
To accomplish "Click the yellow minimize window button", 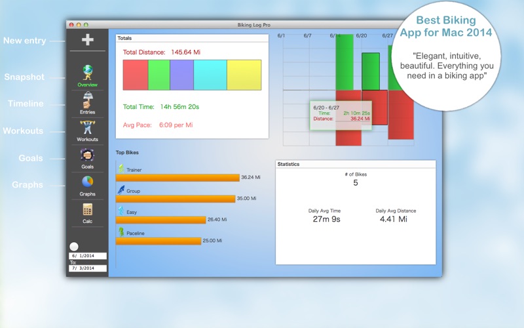I will pos(79,25).
